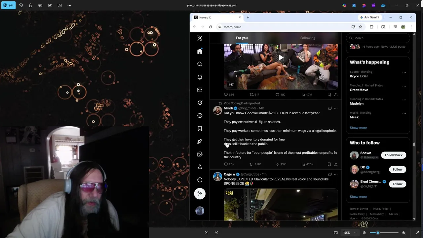Play the 1:47 video
423x238 pixels.
(281, 58)
